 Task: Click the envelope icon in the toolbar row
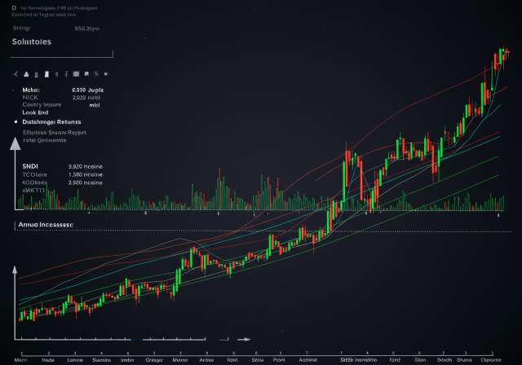pos(75,73)
